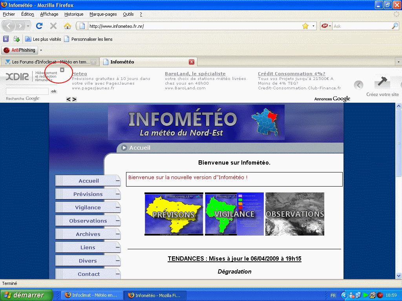Click the OBSERVATIONS satellite thumbnail
Screen dimensions: 402x301
click(x=295, y=214)
